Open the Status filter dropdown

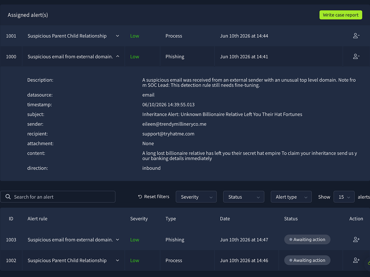click(x=244, y=197)
